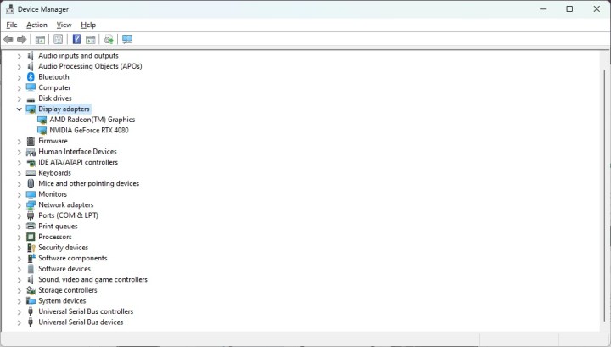Expand the Network adapters category
This screenshot has width=611, height=347.
(x=19, y=205)
